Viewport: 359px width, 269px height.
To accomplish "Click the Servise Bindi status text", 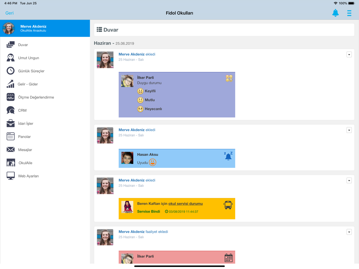I will pyautogui.click(x=149, y=212).
